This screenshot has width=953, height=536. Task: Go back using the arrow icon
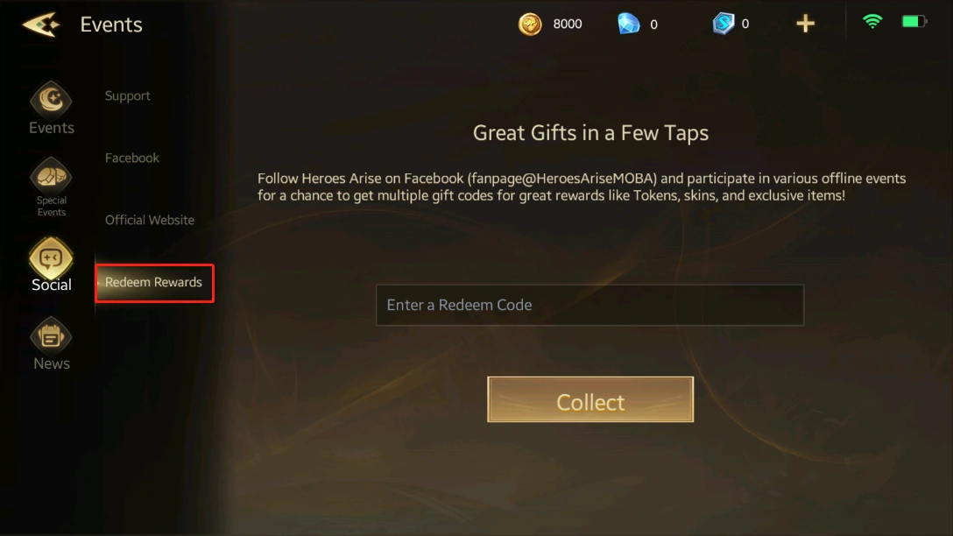point(40,25)
